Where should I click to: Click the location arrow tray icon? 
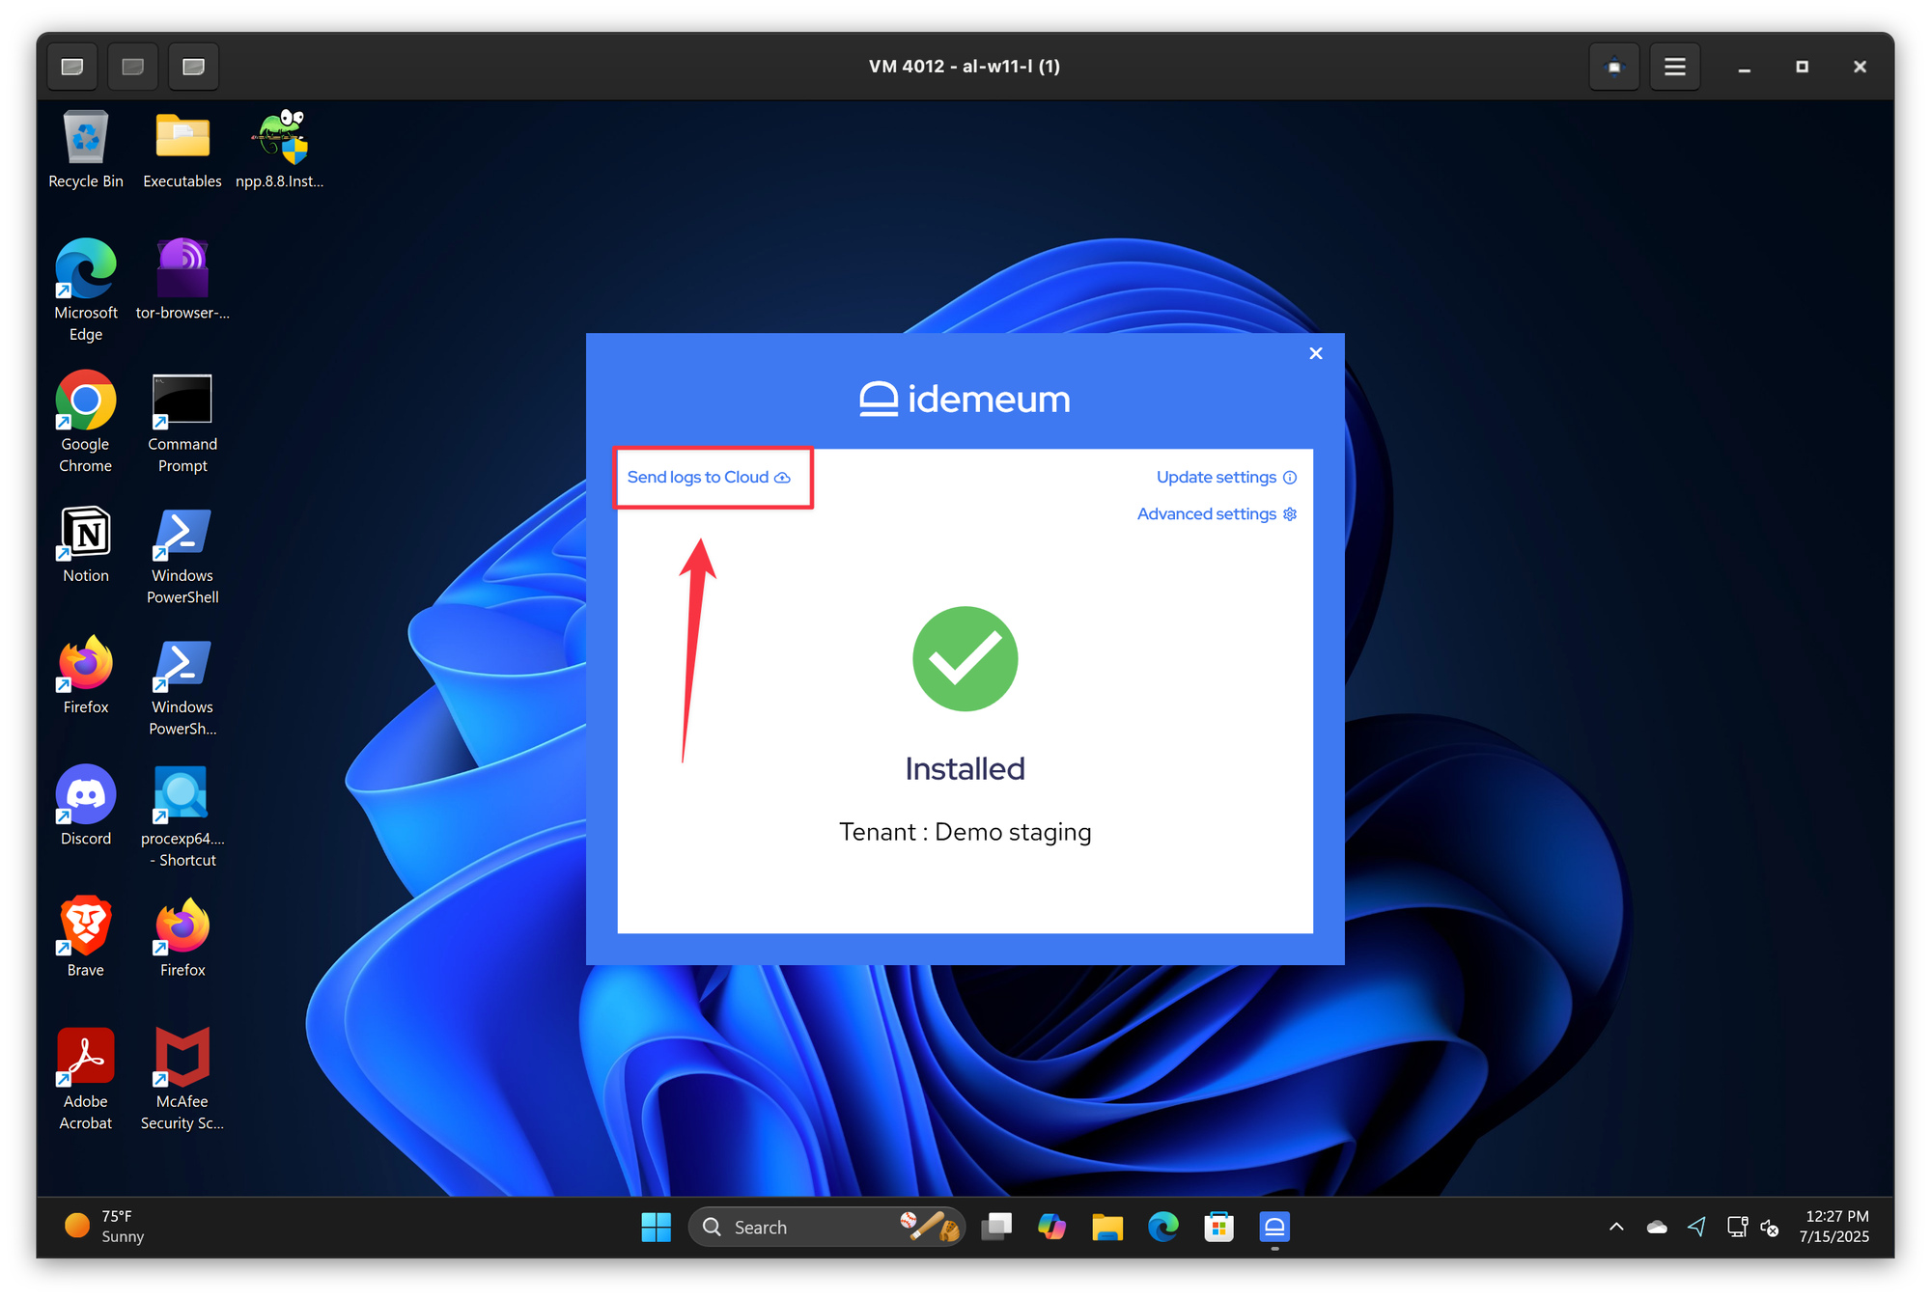1696,1227
